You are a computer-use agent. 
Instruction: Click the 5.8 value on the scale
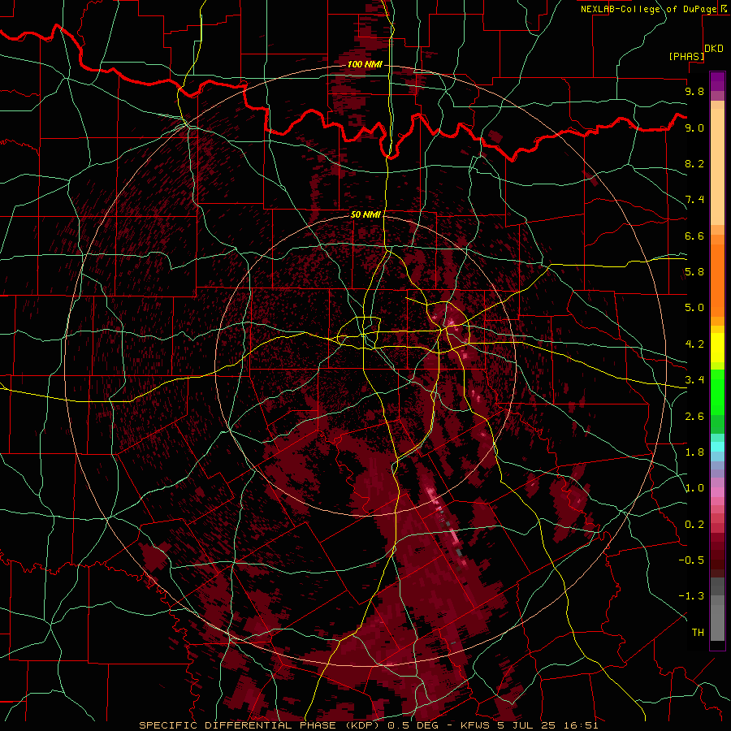pyautogui.click(x=694, y=272)
